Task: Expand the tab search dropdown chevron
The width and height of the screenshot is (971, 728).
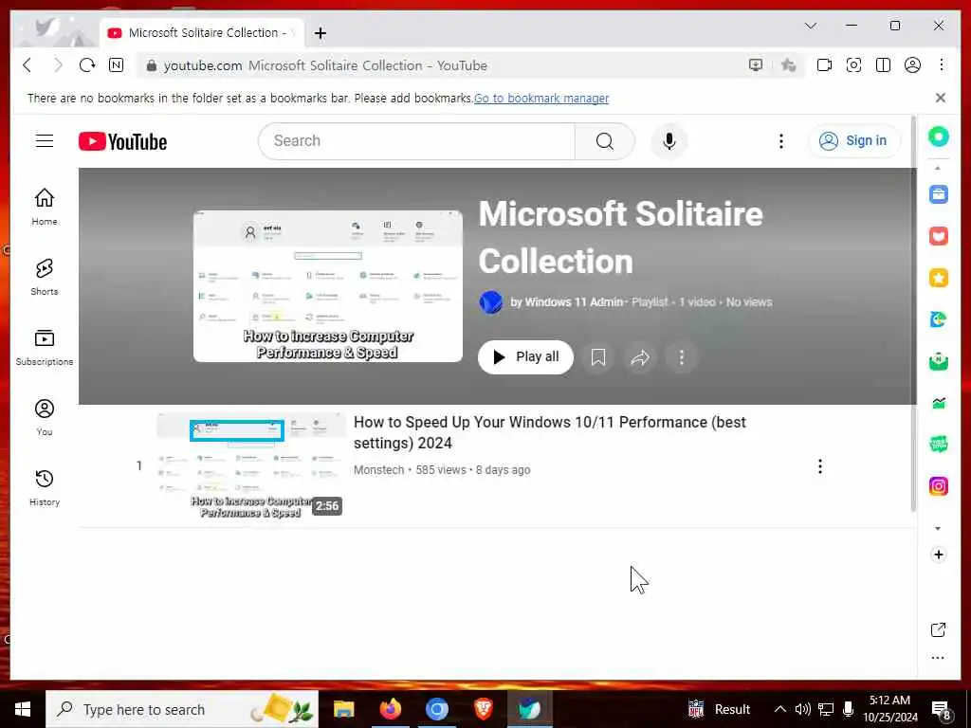Action: tap(811, 26)
